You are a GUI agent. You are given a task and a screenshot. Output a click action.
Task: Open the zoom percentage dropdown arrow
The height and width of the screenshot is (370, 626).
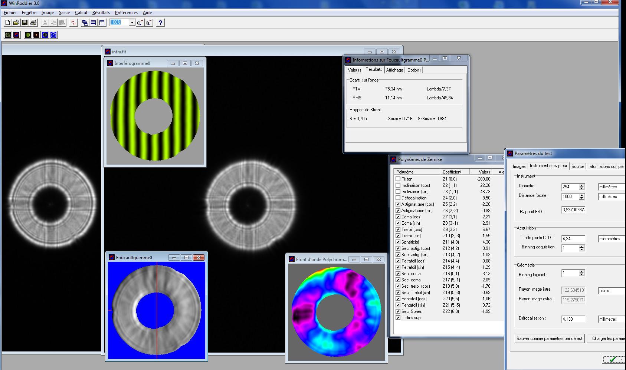132,23
